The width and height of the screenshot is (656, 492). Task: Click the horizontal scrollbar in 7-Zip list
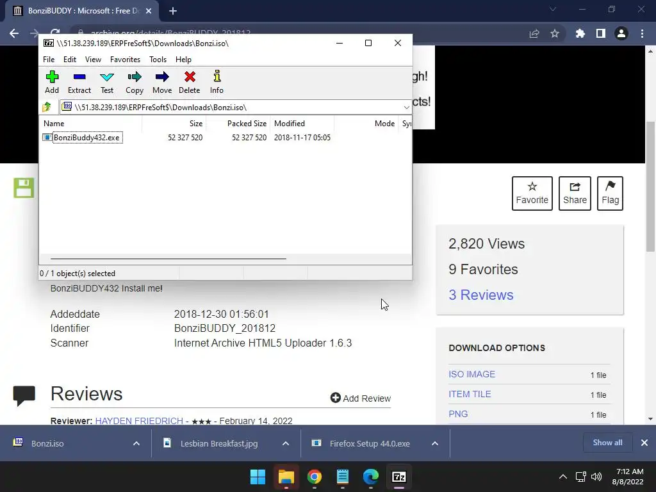168,259
